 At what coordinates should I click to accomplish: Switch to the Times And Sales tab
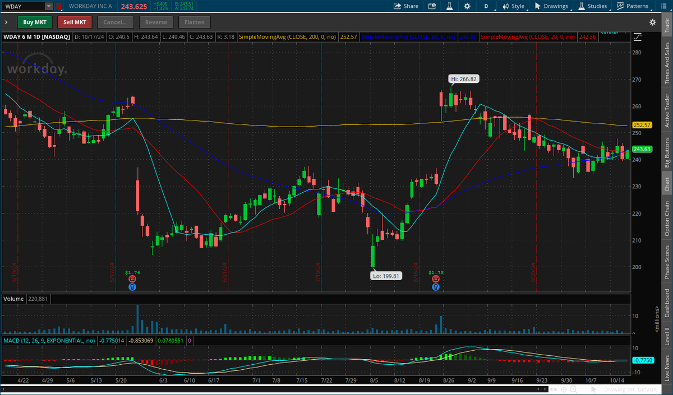(x=667, y=63)
